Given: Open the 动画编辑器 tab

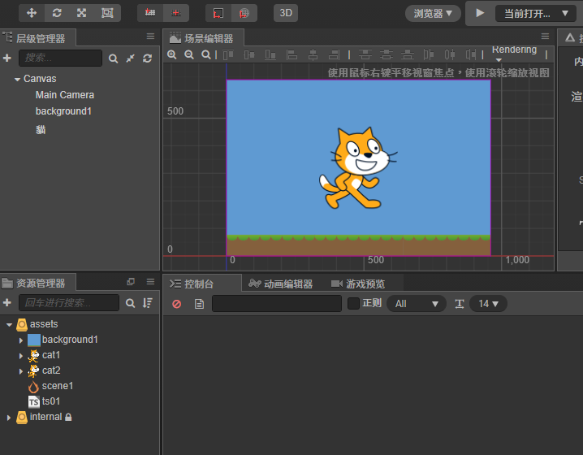Looking at the screenshot, I should coord(281,284).
